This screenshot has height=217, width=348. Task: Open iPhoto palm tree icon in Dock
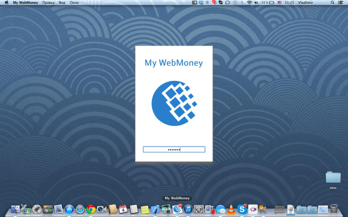[x=166, y=209]
